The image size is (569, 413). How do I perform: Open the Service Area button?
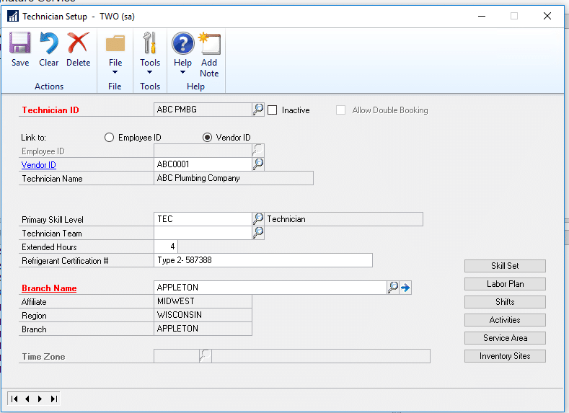tap(505, 338)
